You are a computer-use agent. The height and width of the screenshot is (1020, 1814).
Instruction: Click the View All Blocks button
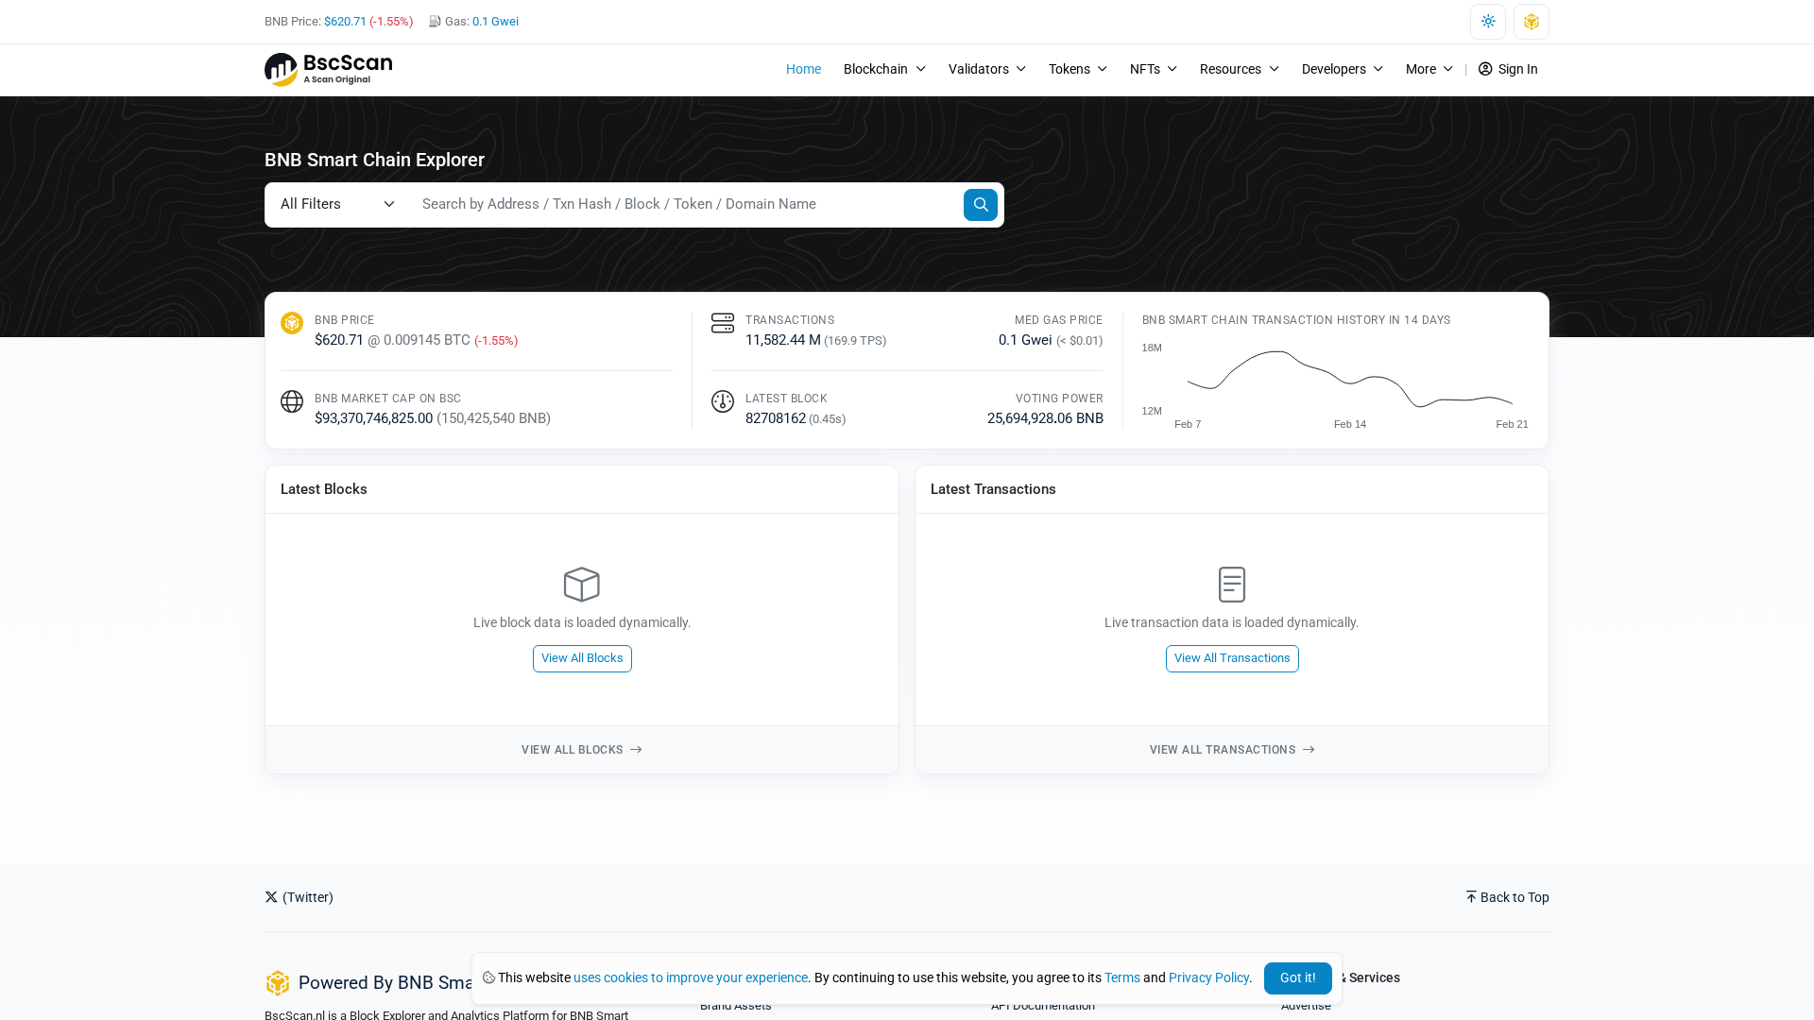pos(582,658)
